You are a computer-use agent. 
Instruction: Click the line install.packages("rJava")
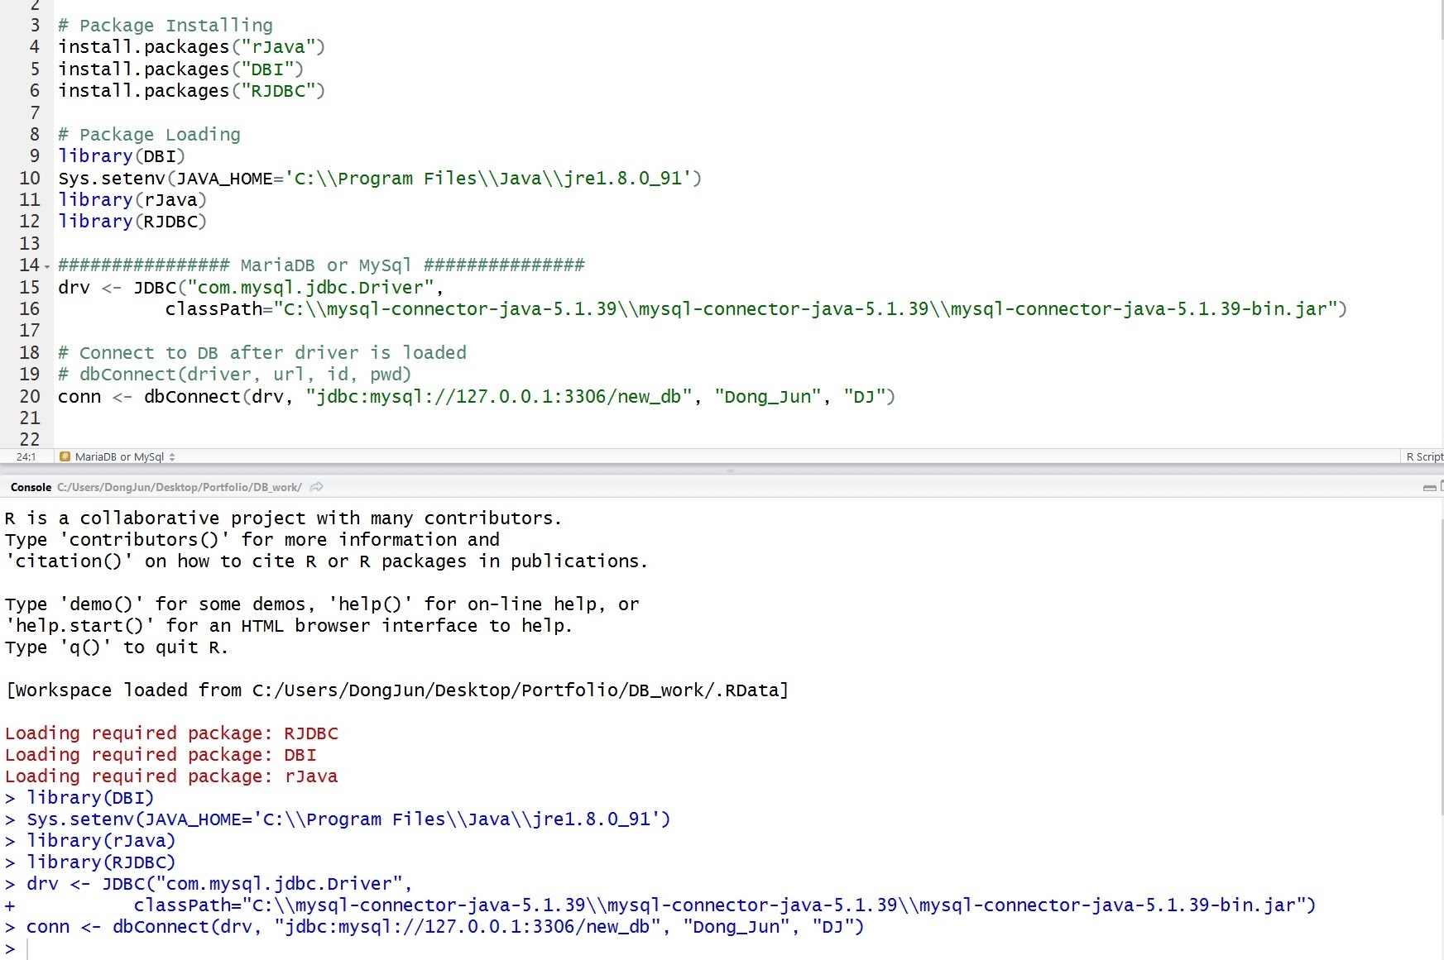click(x=191, y=47)
